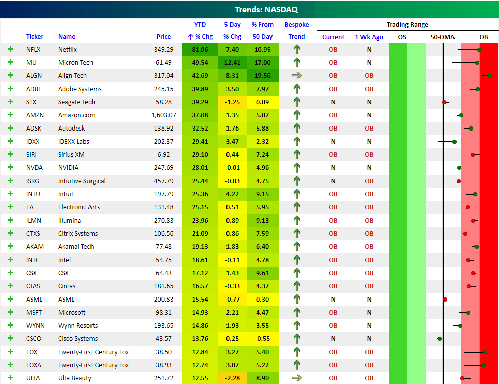Sort by Bespoke Trend column header
This screenshot has height=384, width=499.
297,30
